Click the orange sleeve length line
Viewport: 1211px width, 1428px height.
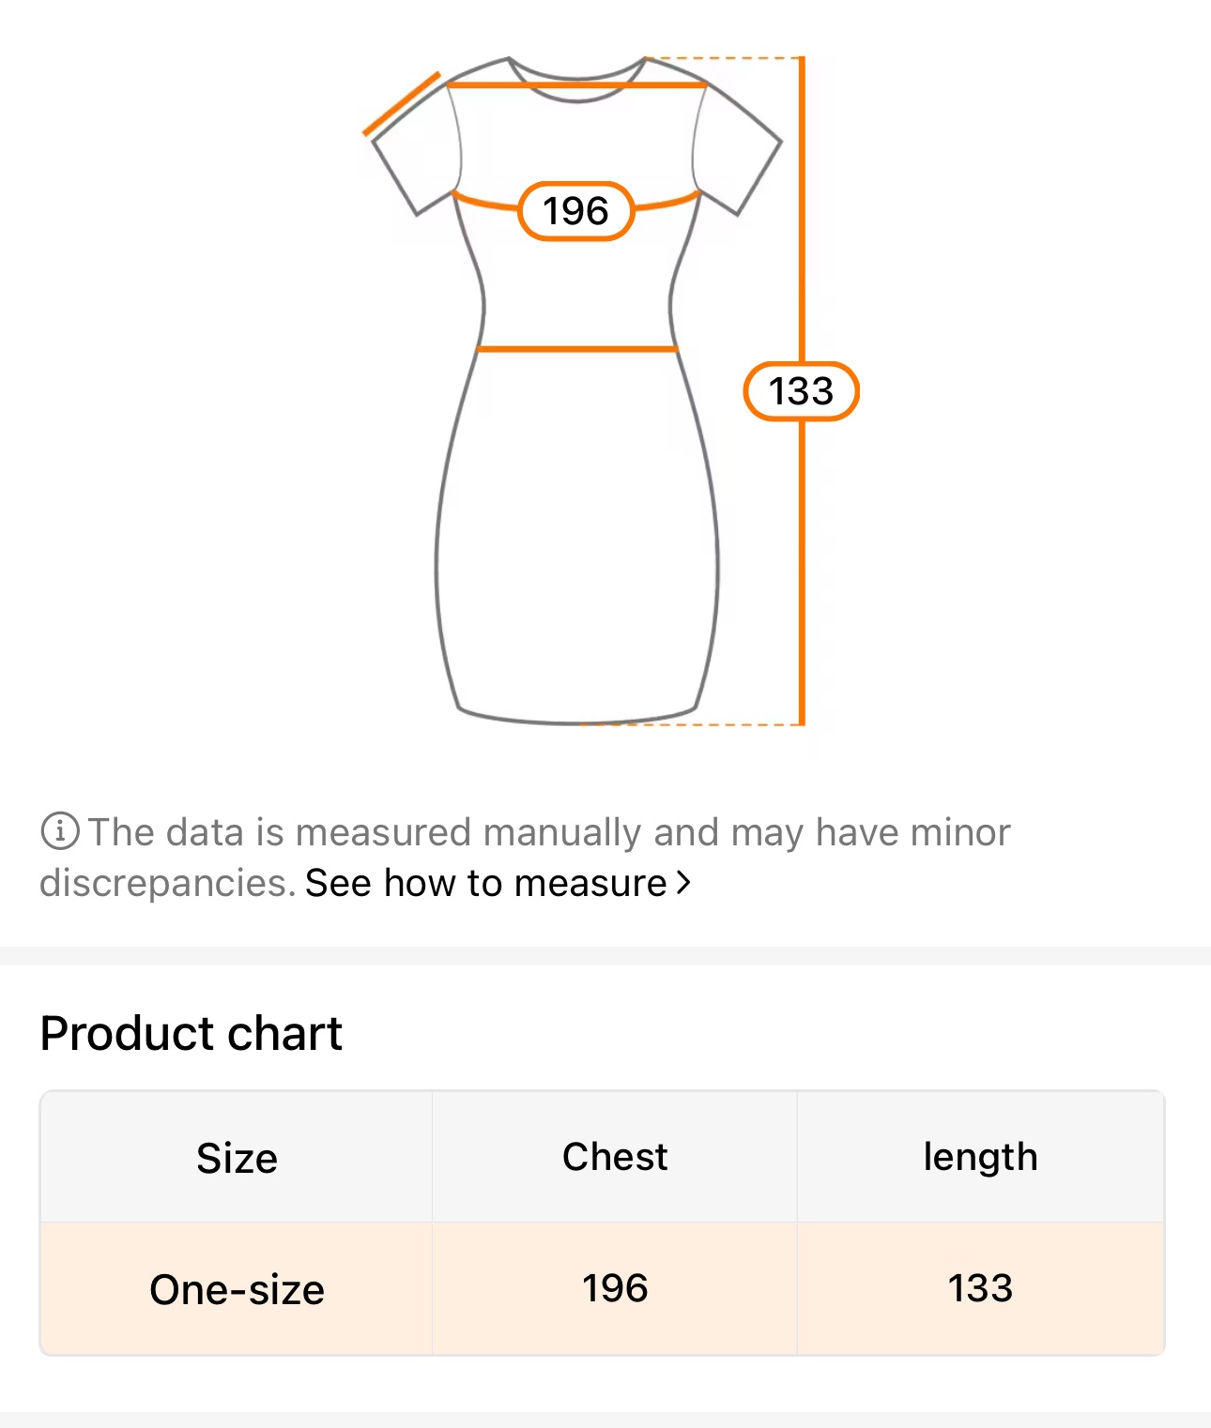coord(401,104)
